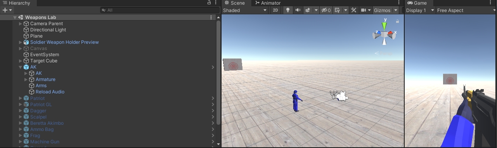Expand the Patriot GL prefab

click(21, 105)
